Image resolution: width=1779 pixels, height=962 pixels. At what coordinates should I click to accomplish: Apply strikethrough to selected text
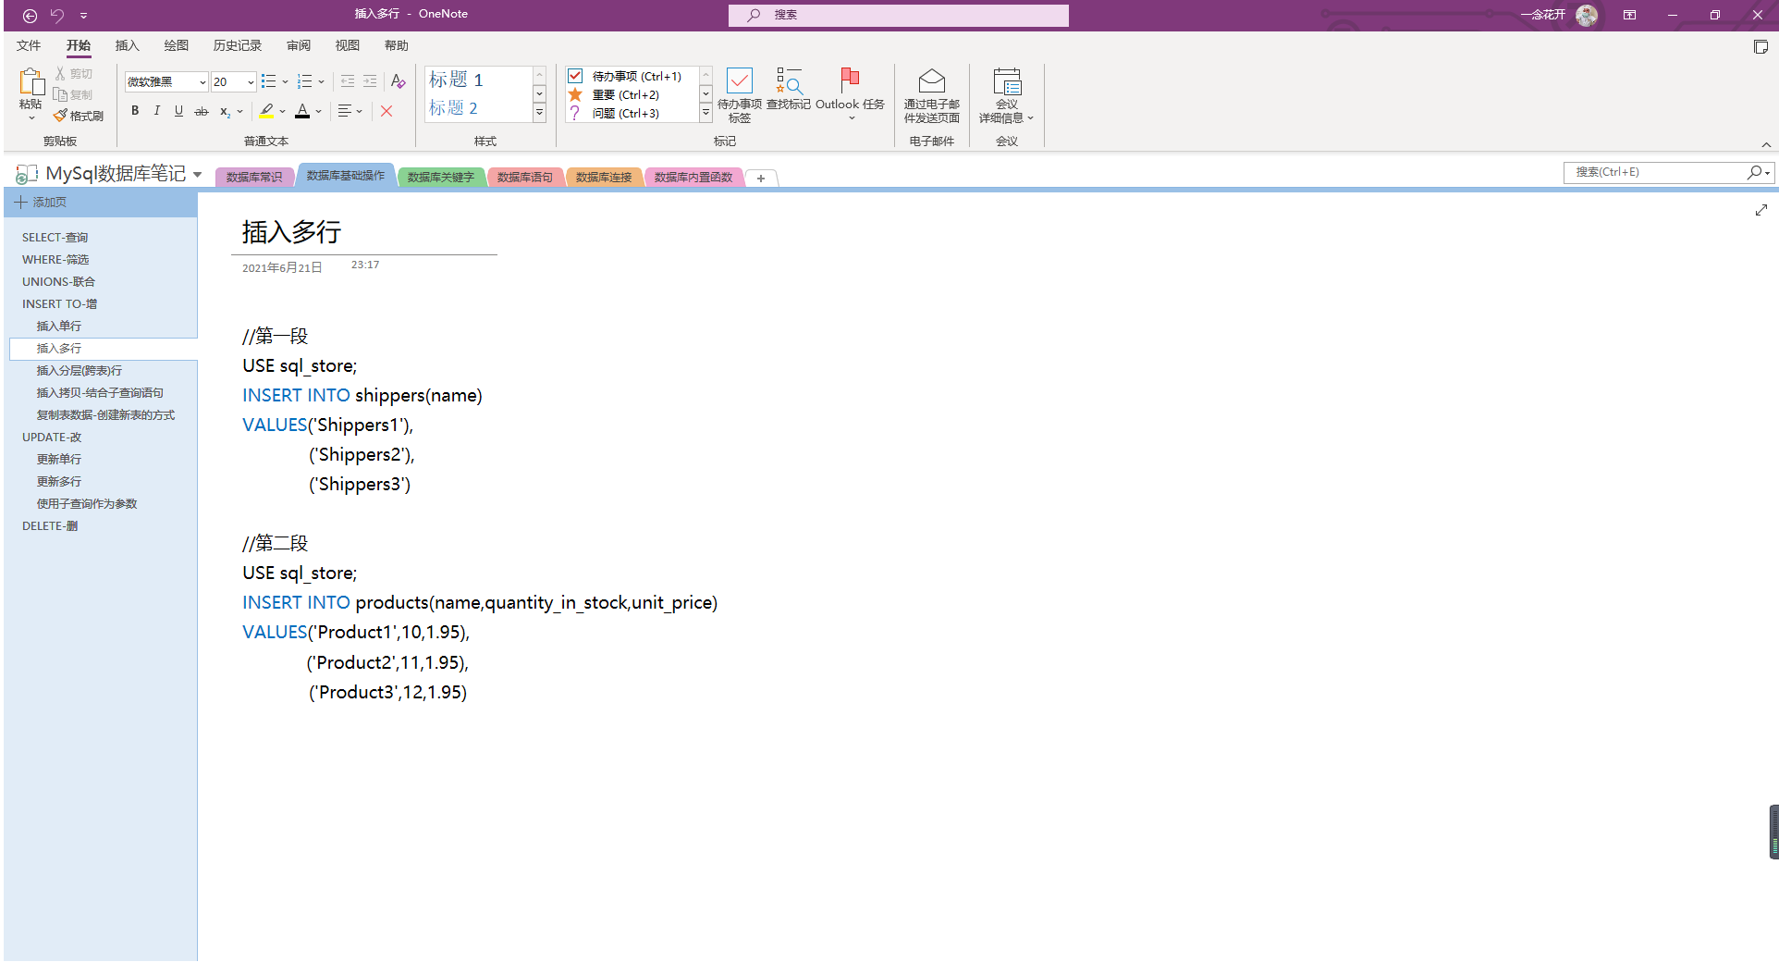coord(201,111)
